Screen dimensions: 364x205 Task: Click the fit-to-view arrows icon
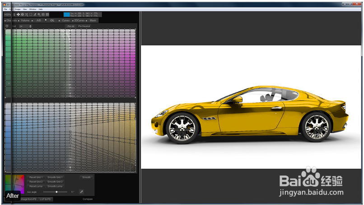[27, 14]
